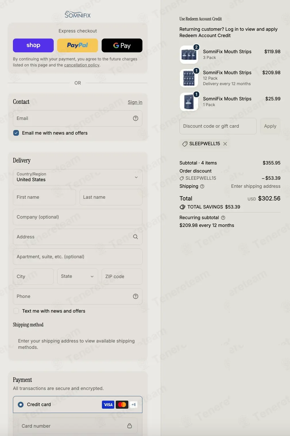
Task: Click the 1 Pack product thumbnail
Action: [x=189, y=102]
